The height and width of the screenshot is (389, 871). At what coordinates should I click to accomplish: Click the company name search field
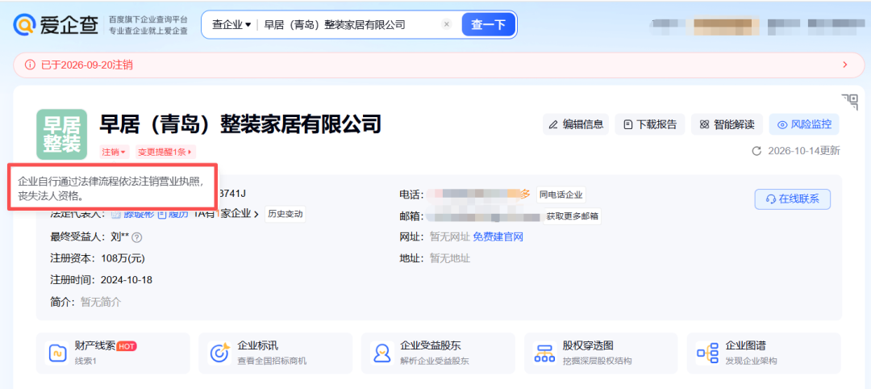(350, 24)
